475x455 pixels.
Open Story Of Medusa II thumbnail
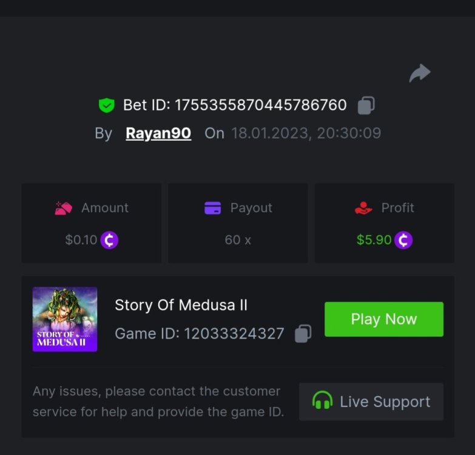(65, 319)
